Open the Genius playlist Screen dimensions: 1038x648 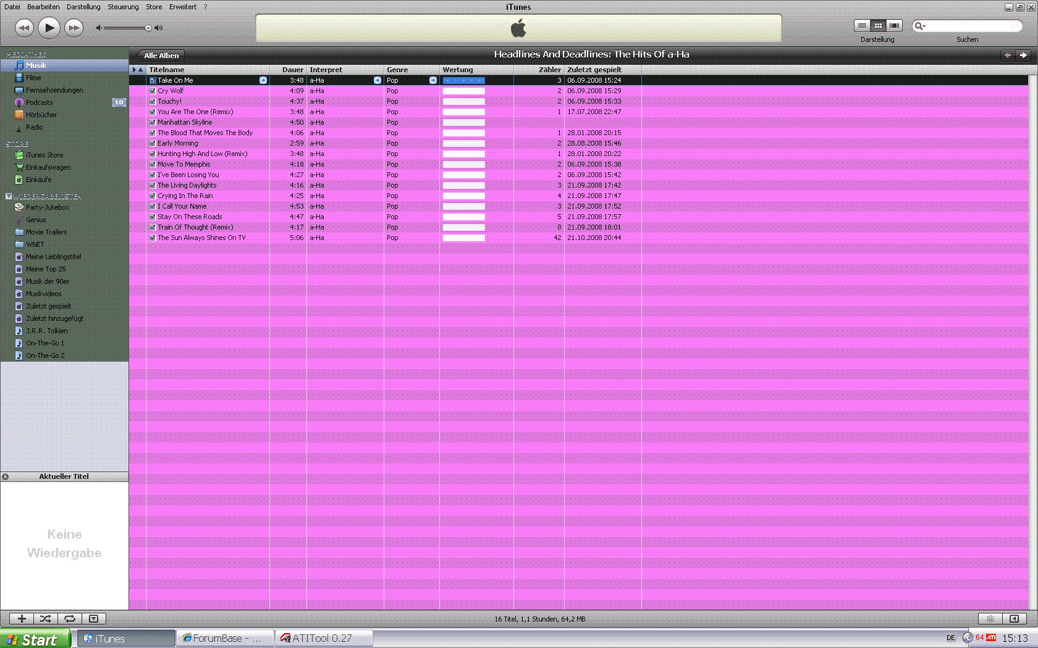64,220
